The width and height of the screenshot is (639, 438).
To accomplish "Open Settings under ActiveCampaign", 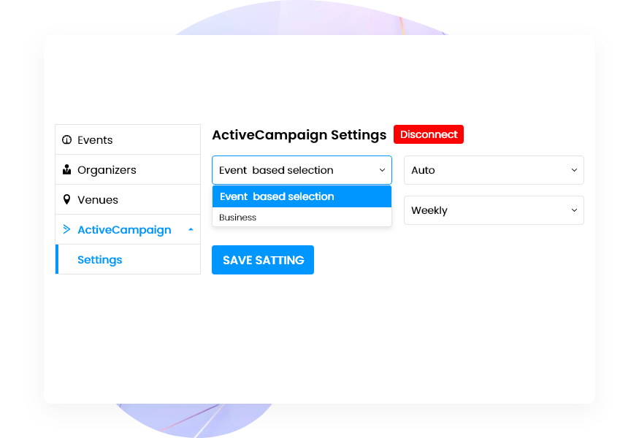I will (x=99, y=259).
